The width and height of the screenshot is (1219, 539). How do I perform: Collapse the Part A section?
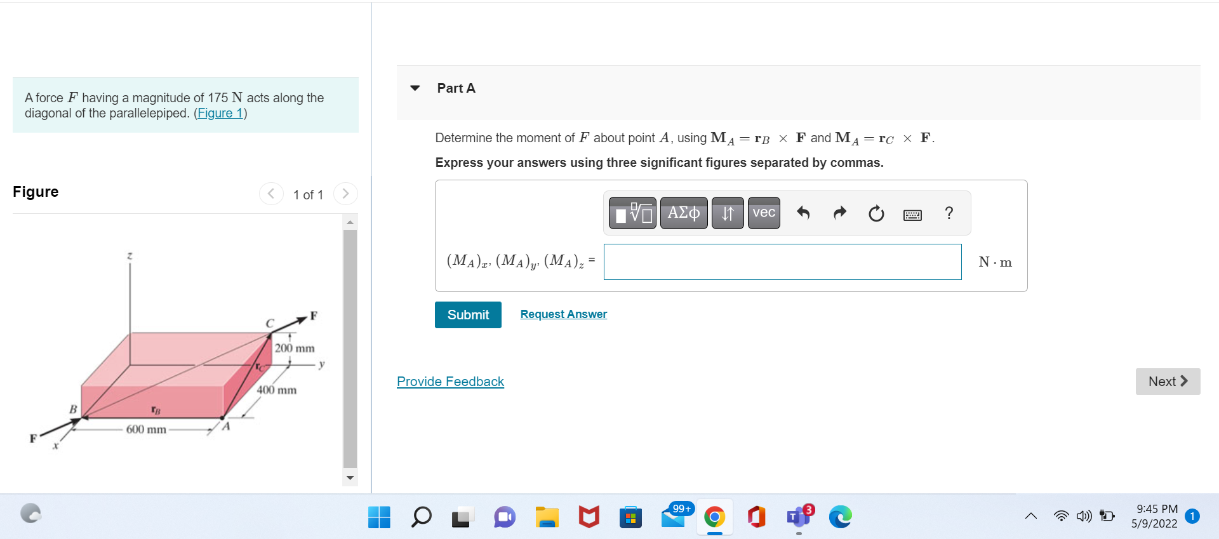(415, 88)
